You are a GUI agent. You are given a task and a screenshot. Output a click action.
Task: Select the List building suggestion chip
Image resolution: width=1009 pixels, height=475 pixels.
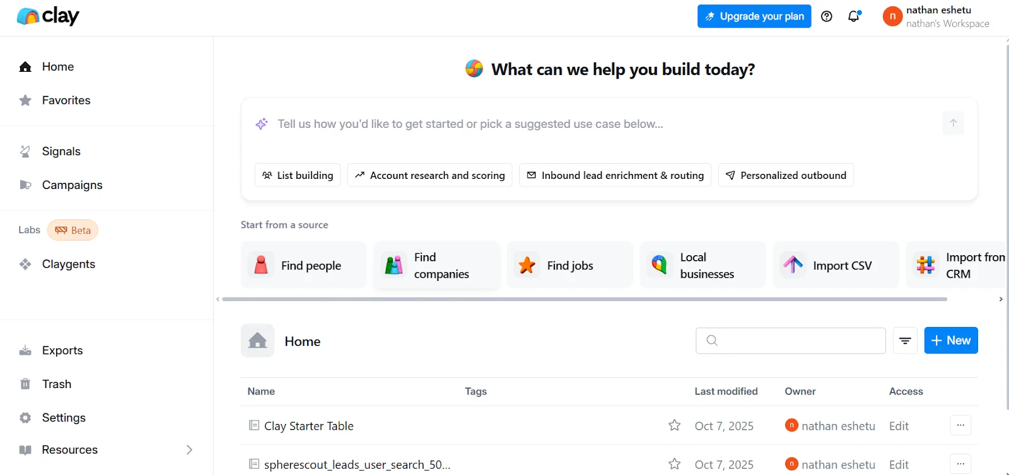coord(298,175)
